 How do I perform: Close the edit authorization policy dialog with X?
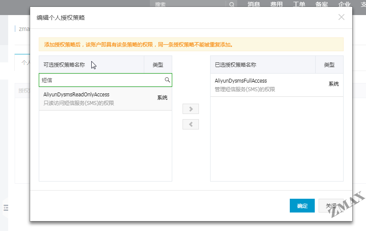(x=341, y=17)
